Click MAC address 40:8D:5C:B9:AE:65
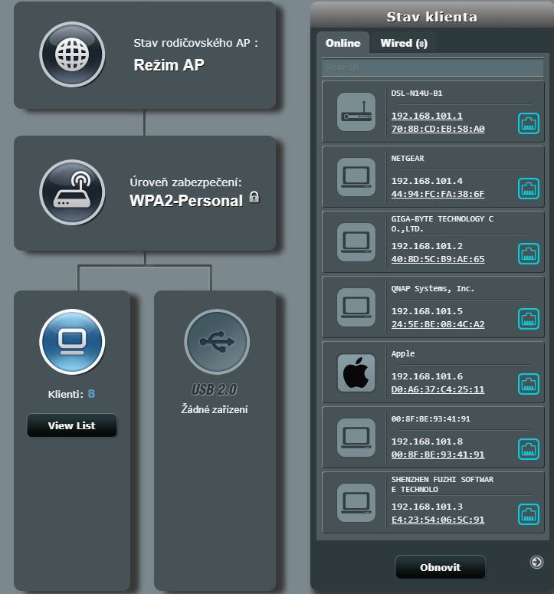Viewport: 554px width, 594px height. [438, 259]
